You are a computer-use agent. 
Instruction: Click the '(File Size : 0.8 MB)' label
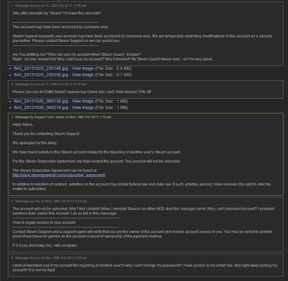113,68
